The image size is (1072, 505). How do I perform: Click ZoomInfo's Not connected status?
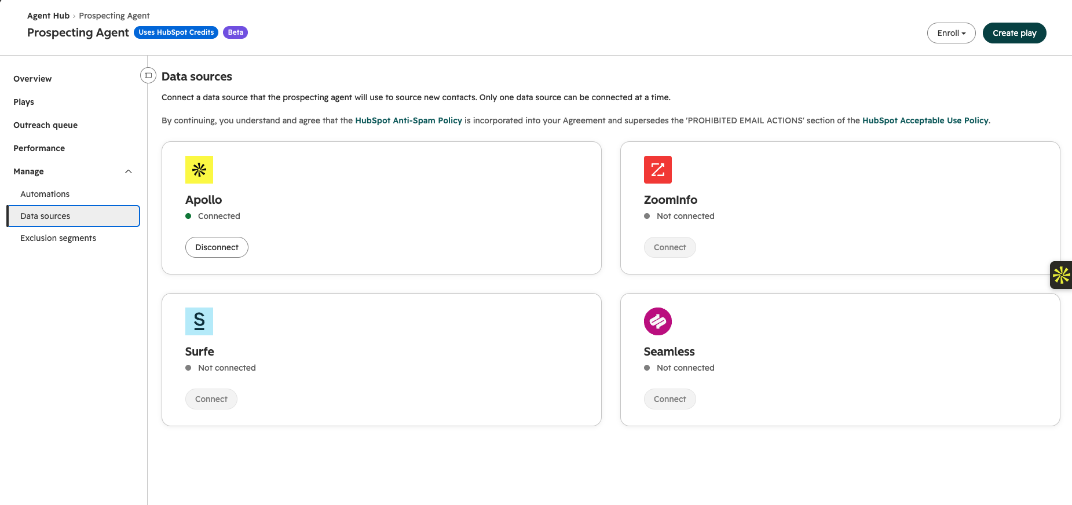[x=686, y=216]
